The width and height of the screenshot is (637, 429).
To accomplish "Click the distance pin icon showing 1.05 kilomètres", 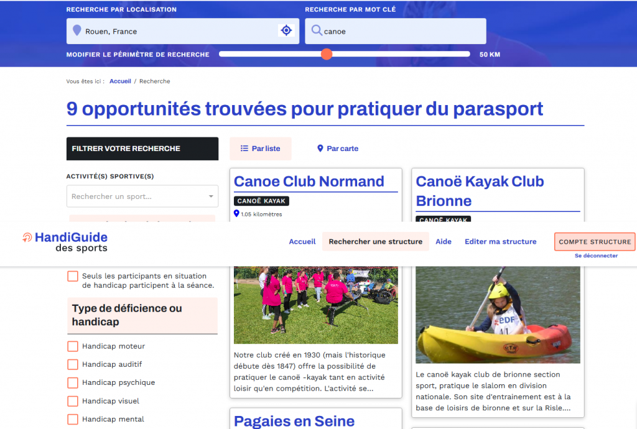I will pos(236,214).
